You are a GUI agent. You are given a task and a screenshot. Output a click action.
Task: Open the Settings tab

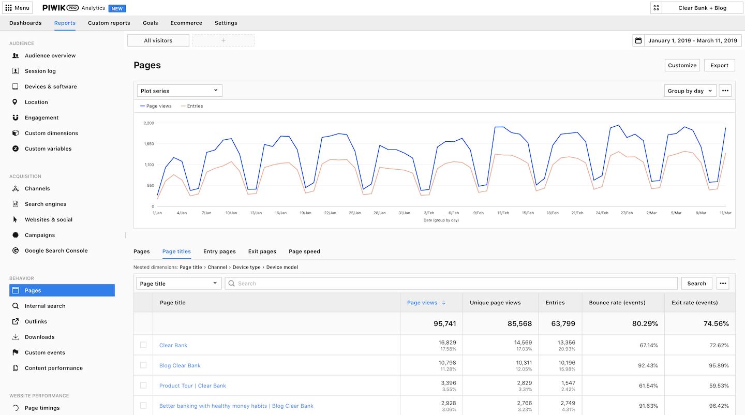point(226,23)
